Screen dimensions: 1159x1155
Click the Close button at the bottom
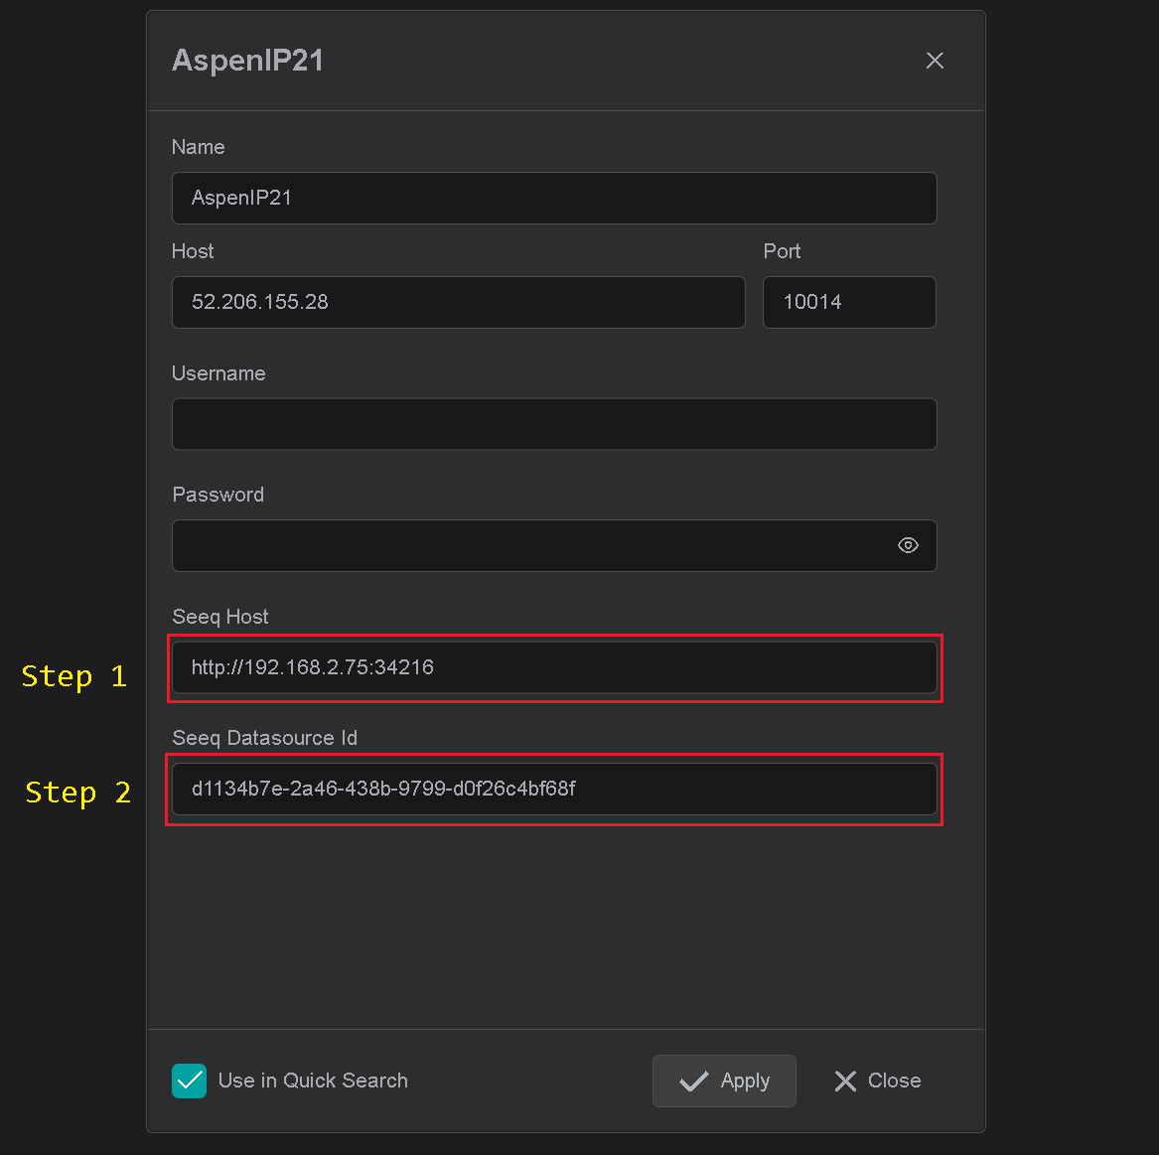click(x=877, y=1082)
